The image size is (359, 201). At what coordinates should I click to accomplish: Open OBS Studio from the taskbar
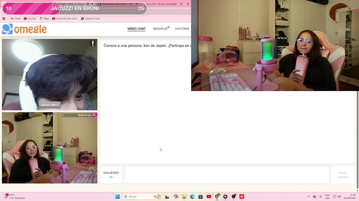(x=233, y=197)
